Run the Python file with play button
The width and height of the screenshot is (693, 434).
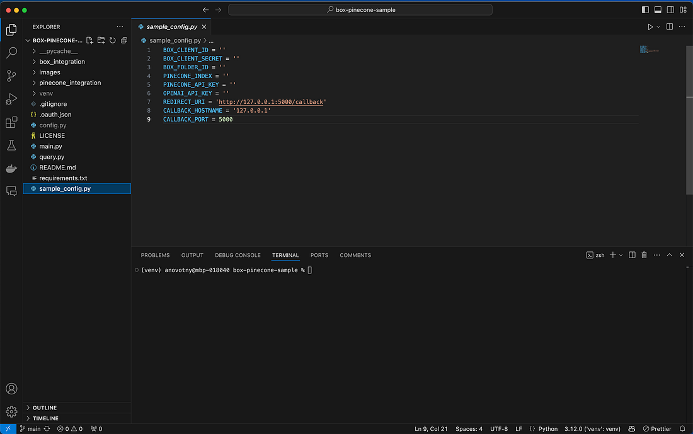(x=650, y=27)
